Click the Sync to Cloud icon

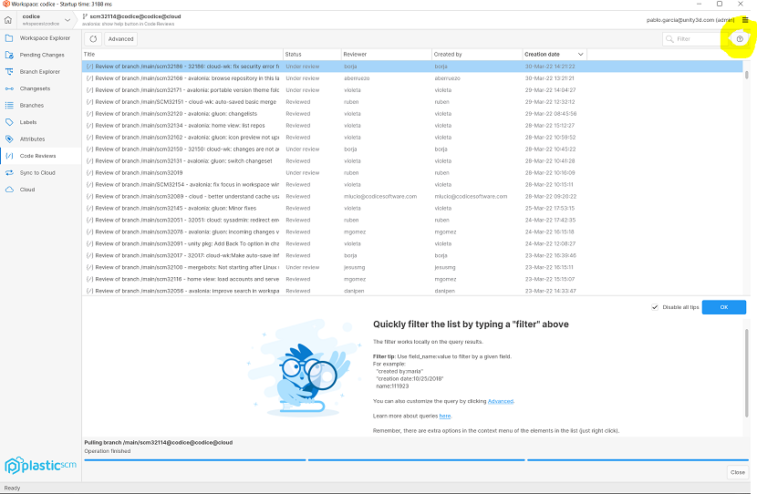[9, 172]
